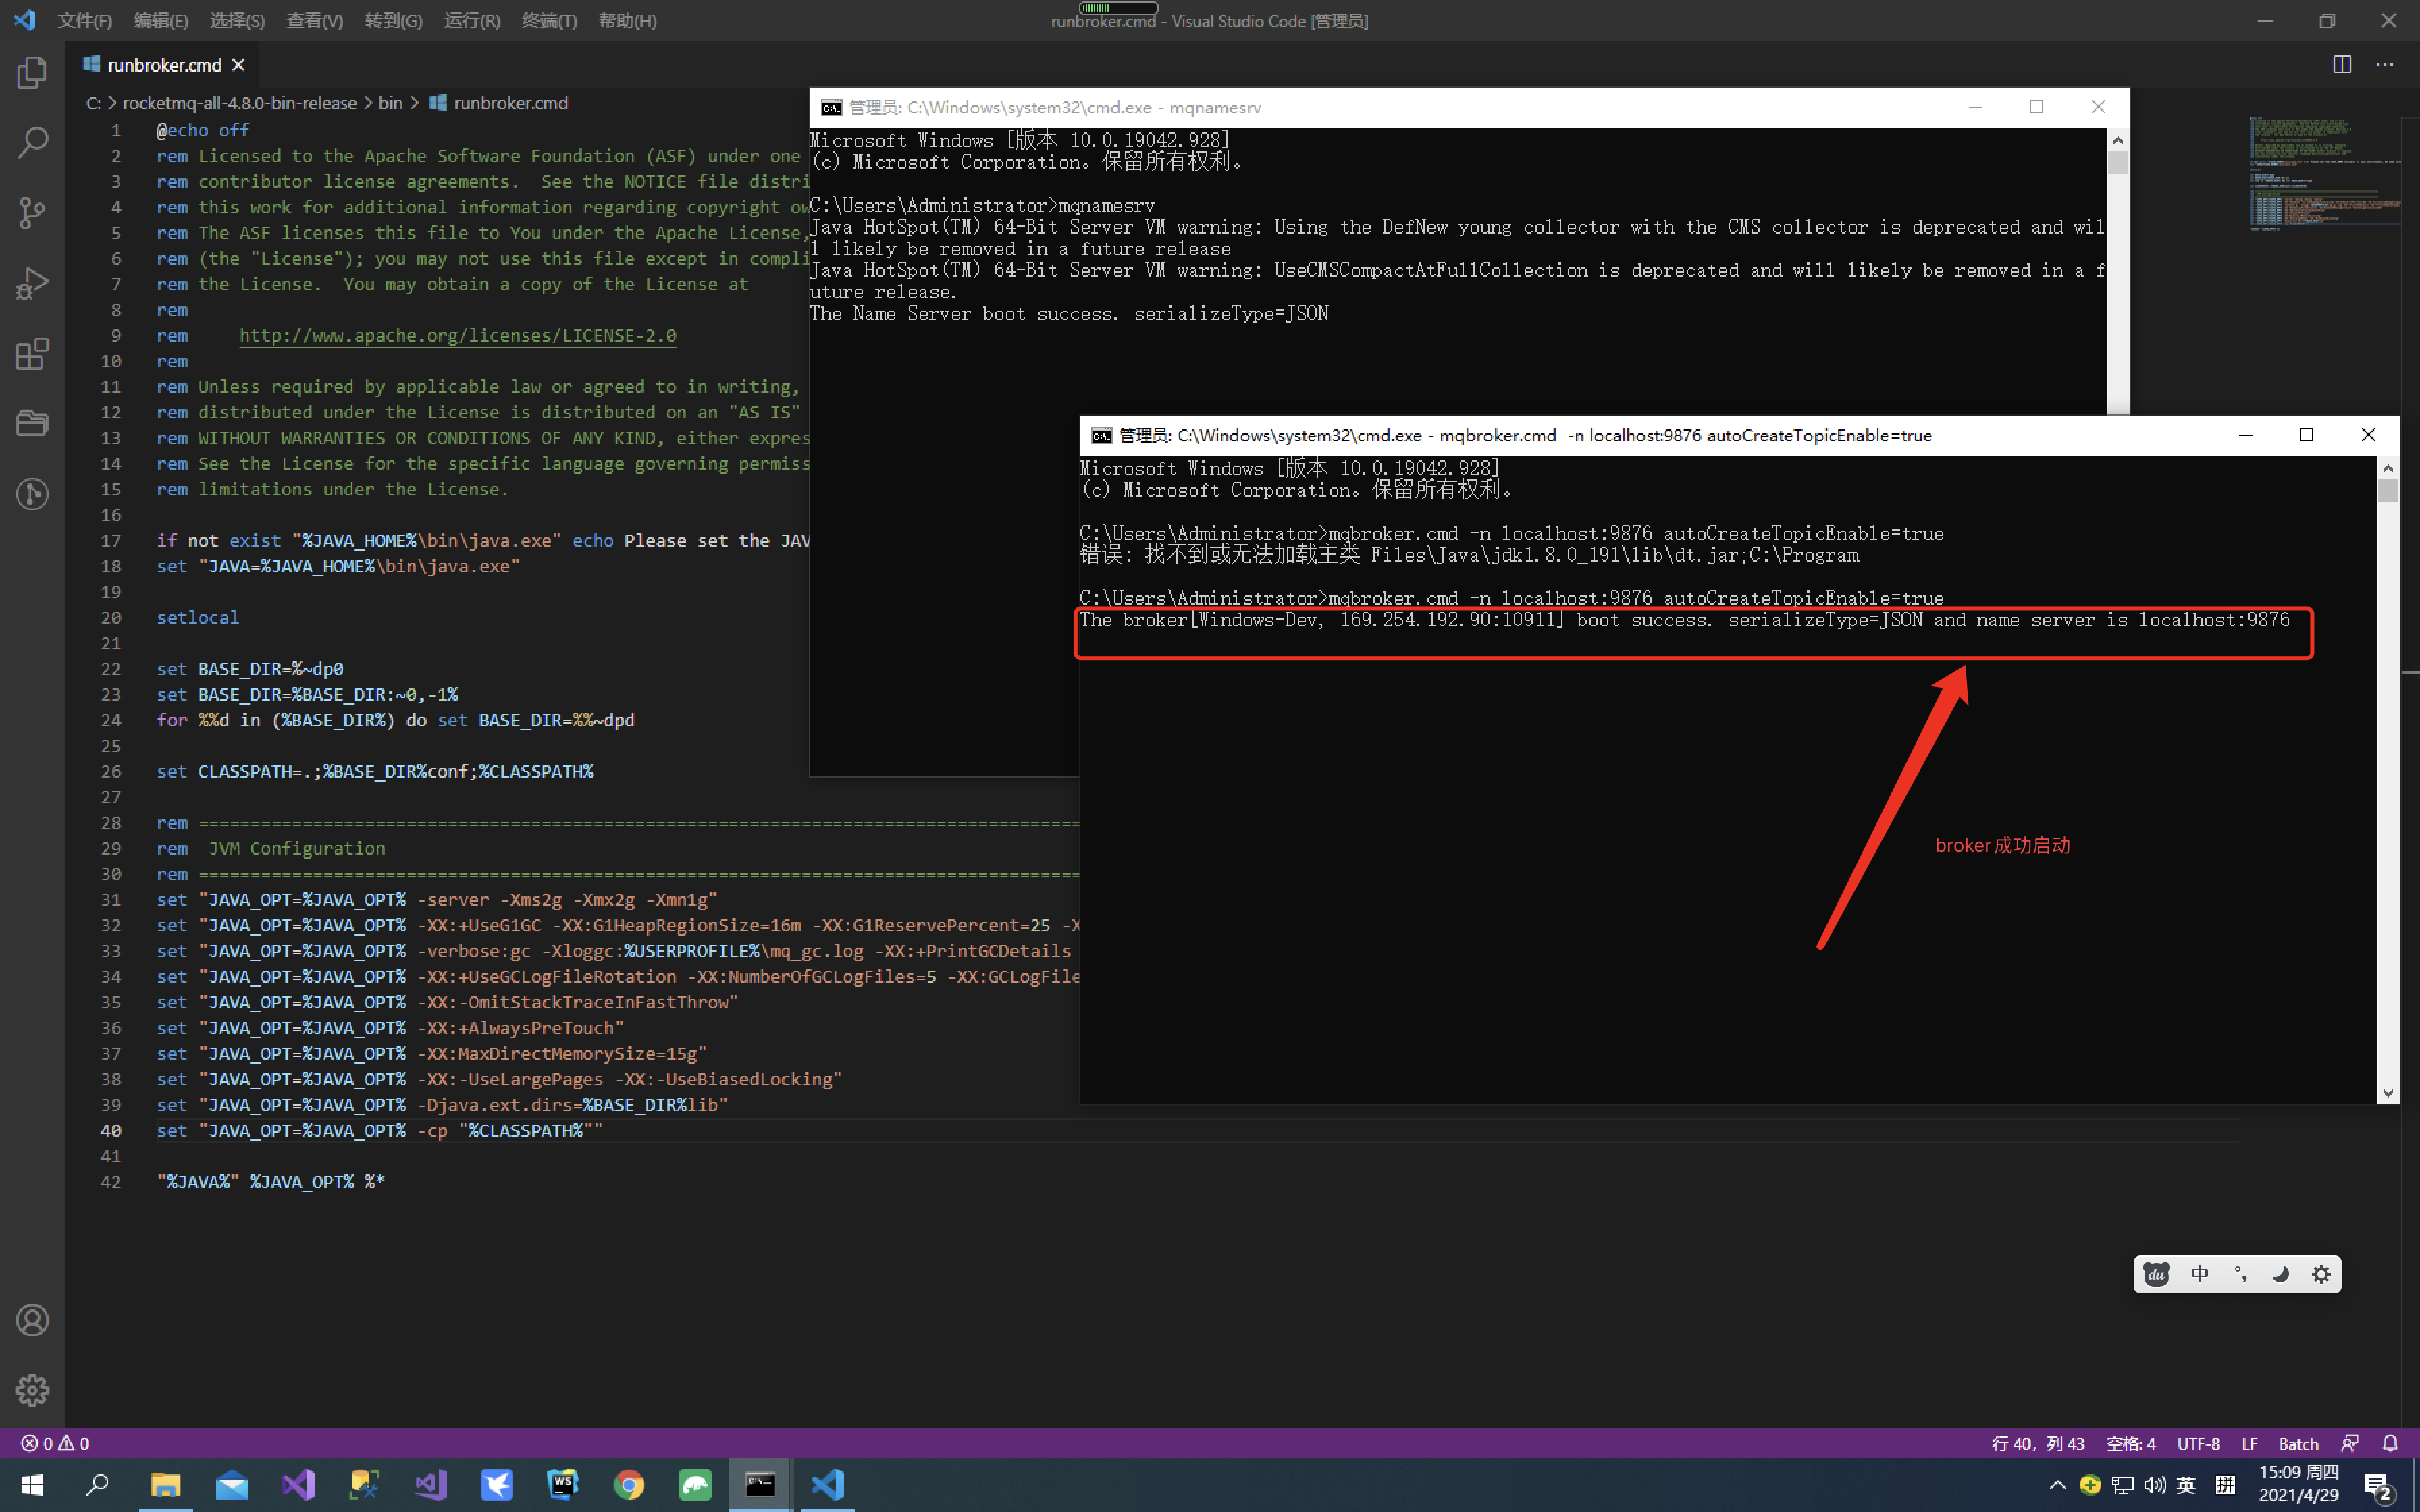
Task: Open the Apache license URL on line 9
Action: tap(457, 335)
